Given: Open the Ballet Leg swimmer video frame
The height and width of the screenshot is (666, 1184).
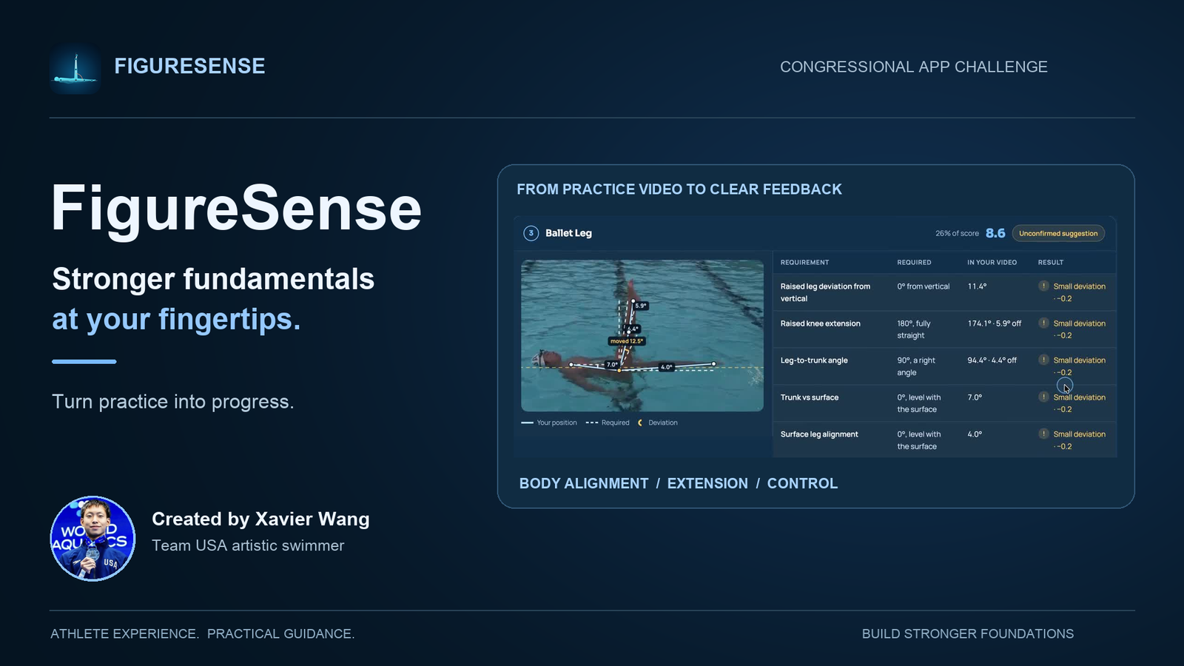Looking at the screenshot, I should point(642,335).
